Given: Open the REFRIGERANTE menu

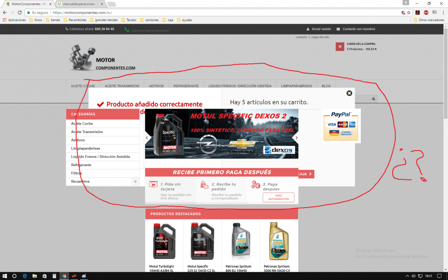Looking at the screenshot, I should click(x=186, y=86).
